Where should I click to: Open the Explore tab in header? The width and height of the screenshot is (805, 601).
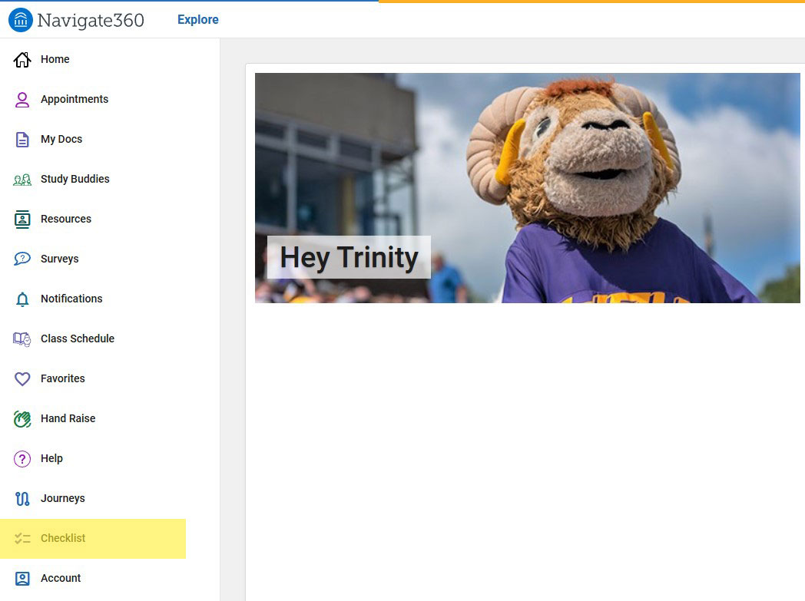(x=197, y=20)
